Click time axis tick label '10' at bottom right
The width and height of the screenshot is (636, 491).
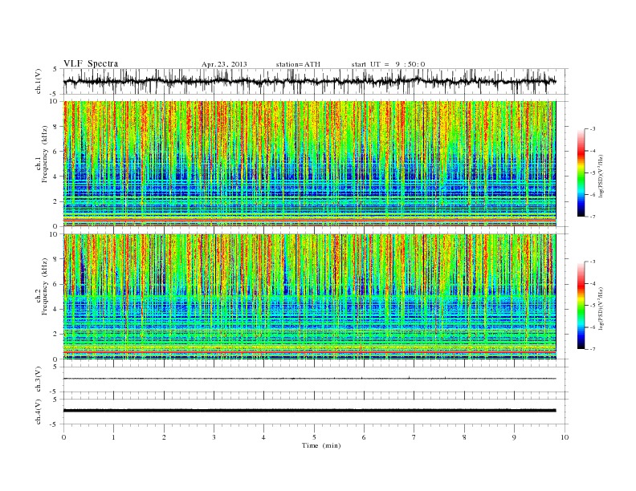pos(565,437)
